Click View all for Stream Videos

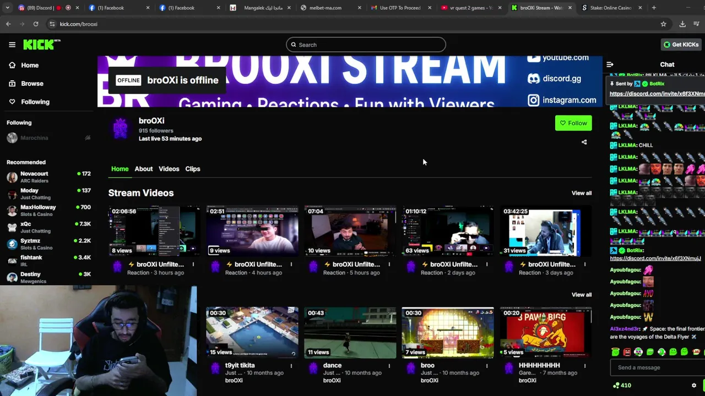582,193
